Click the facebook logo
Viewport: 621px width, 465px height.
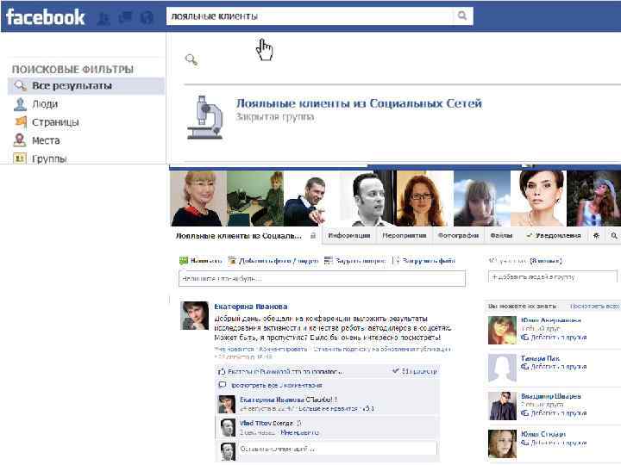coord(46,17)
